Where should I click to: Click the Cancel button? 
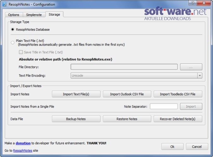(197, 147)
